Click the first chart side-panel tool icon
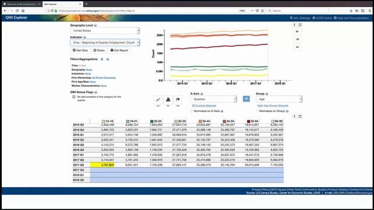Image resolution: width=374 pixels, height=210 pixels. point(297,32)
